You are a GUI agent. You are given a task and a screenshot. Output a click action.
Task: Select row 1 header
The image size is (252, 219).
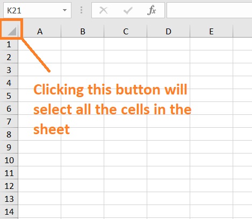[9, 44]
